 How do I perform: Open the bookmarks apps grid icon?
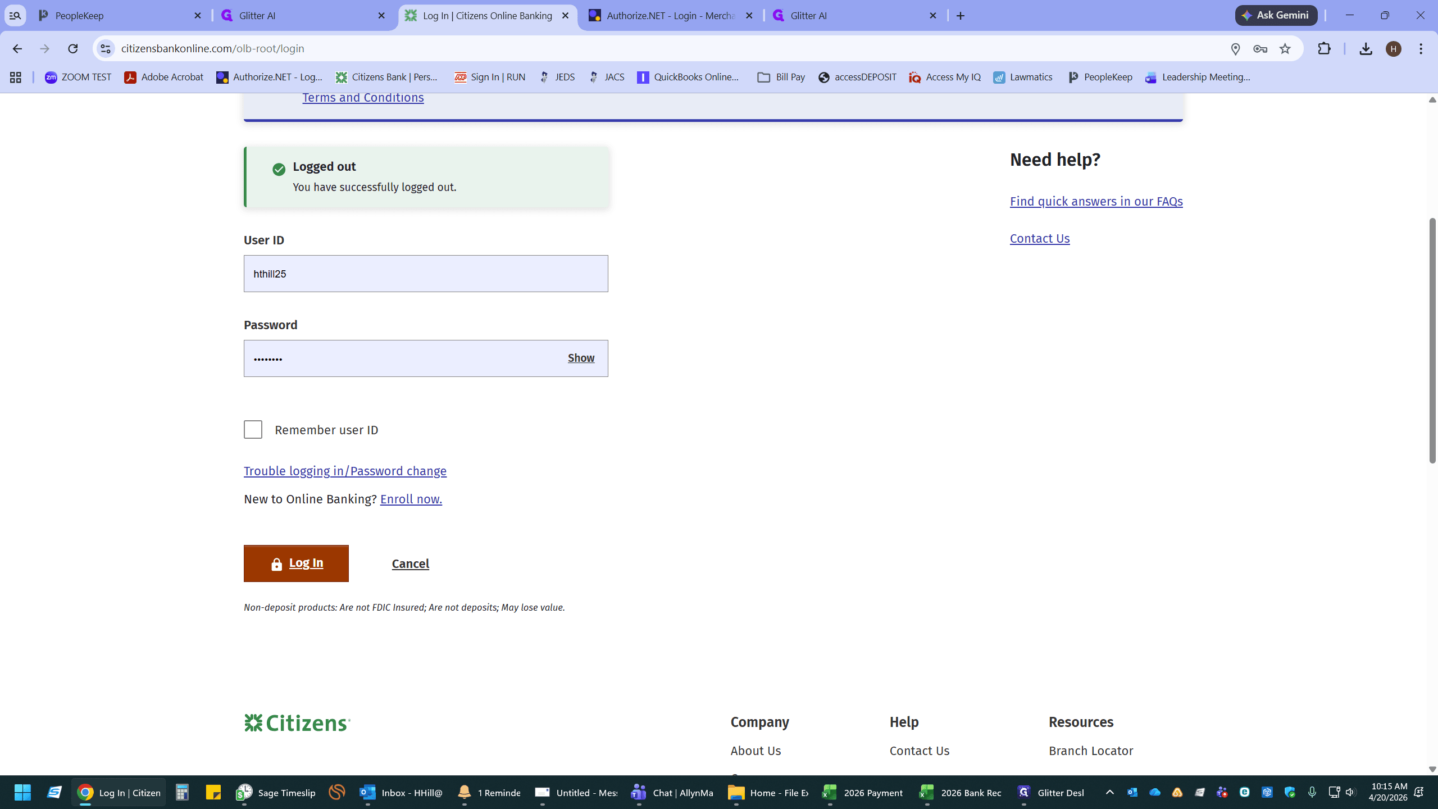(x=16, y=78)
